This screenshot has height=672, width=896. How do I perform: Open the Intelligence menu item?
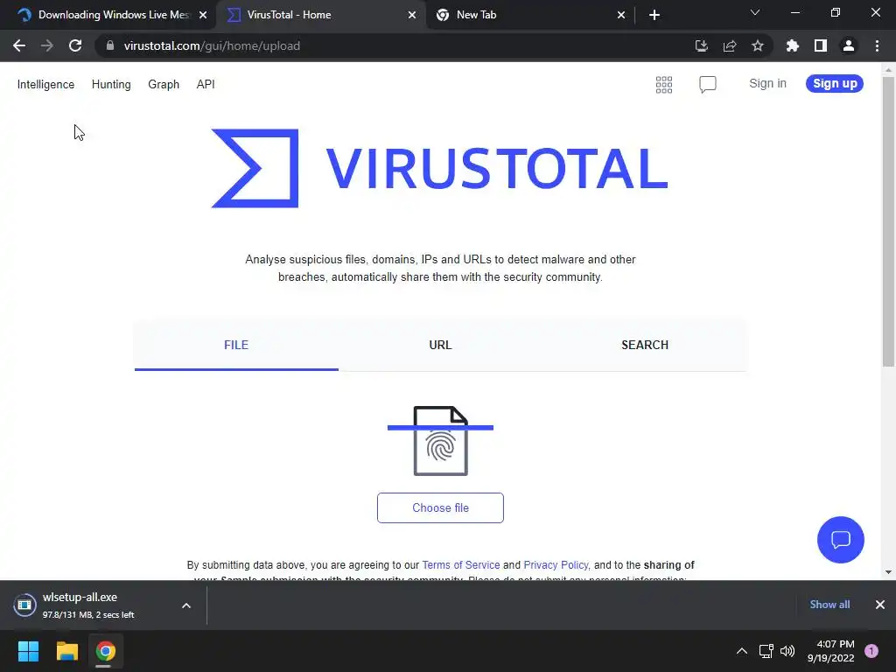point(45,85)
